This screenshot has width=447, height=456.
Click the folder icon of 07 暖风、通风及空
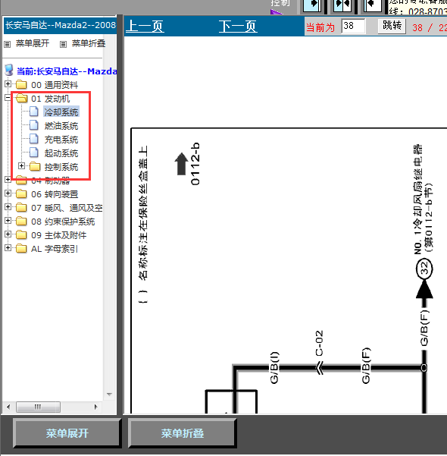click(x=21, y=207)
